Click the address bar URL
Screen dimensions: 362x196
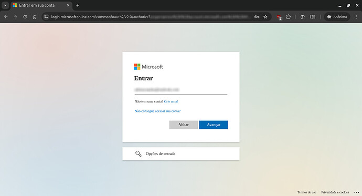(150, 17)
